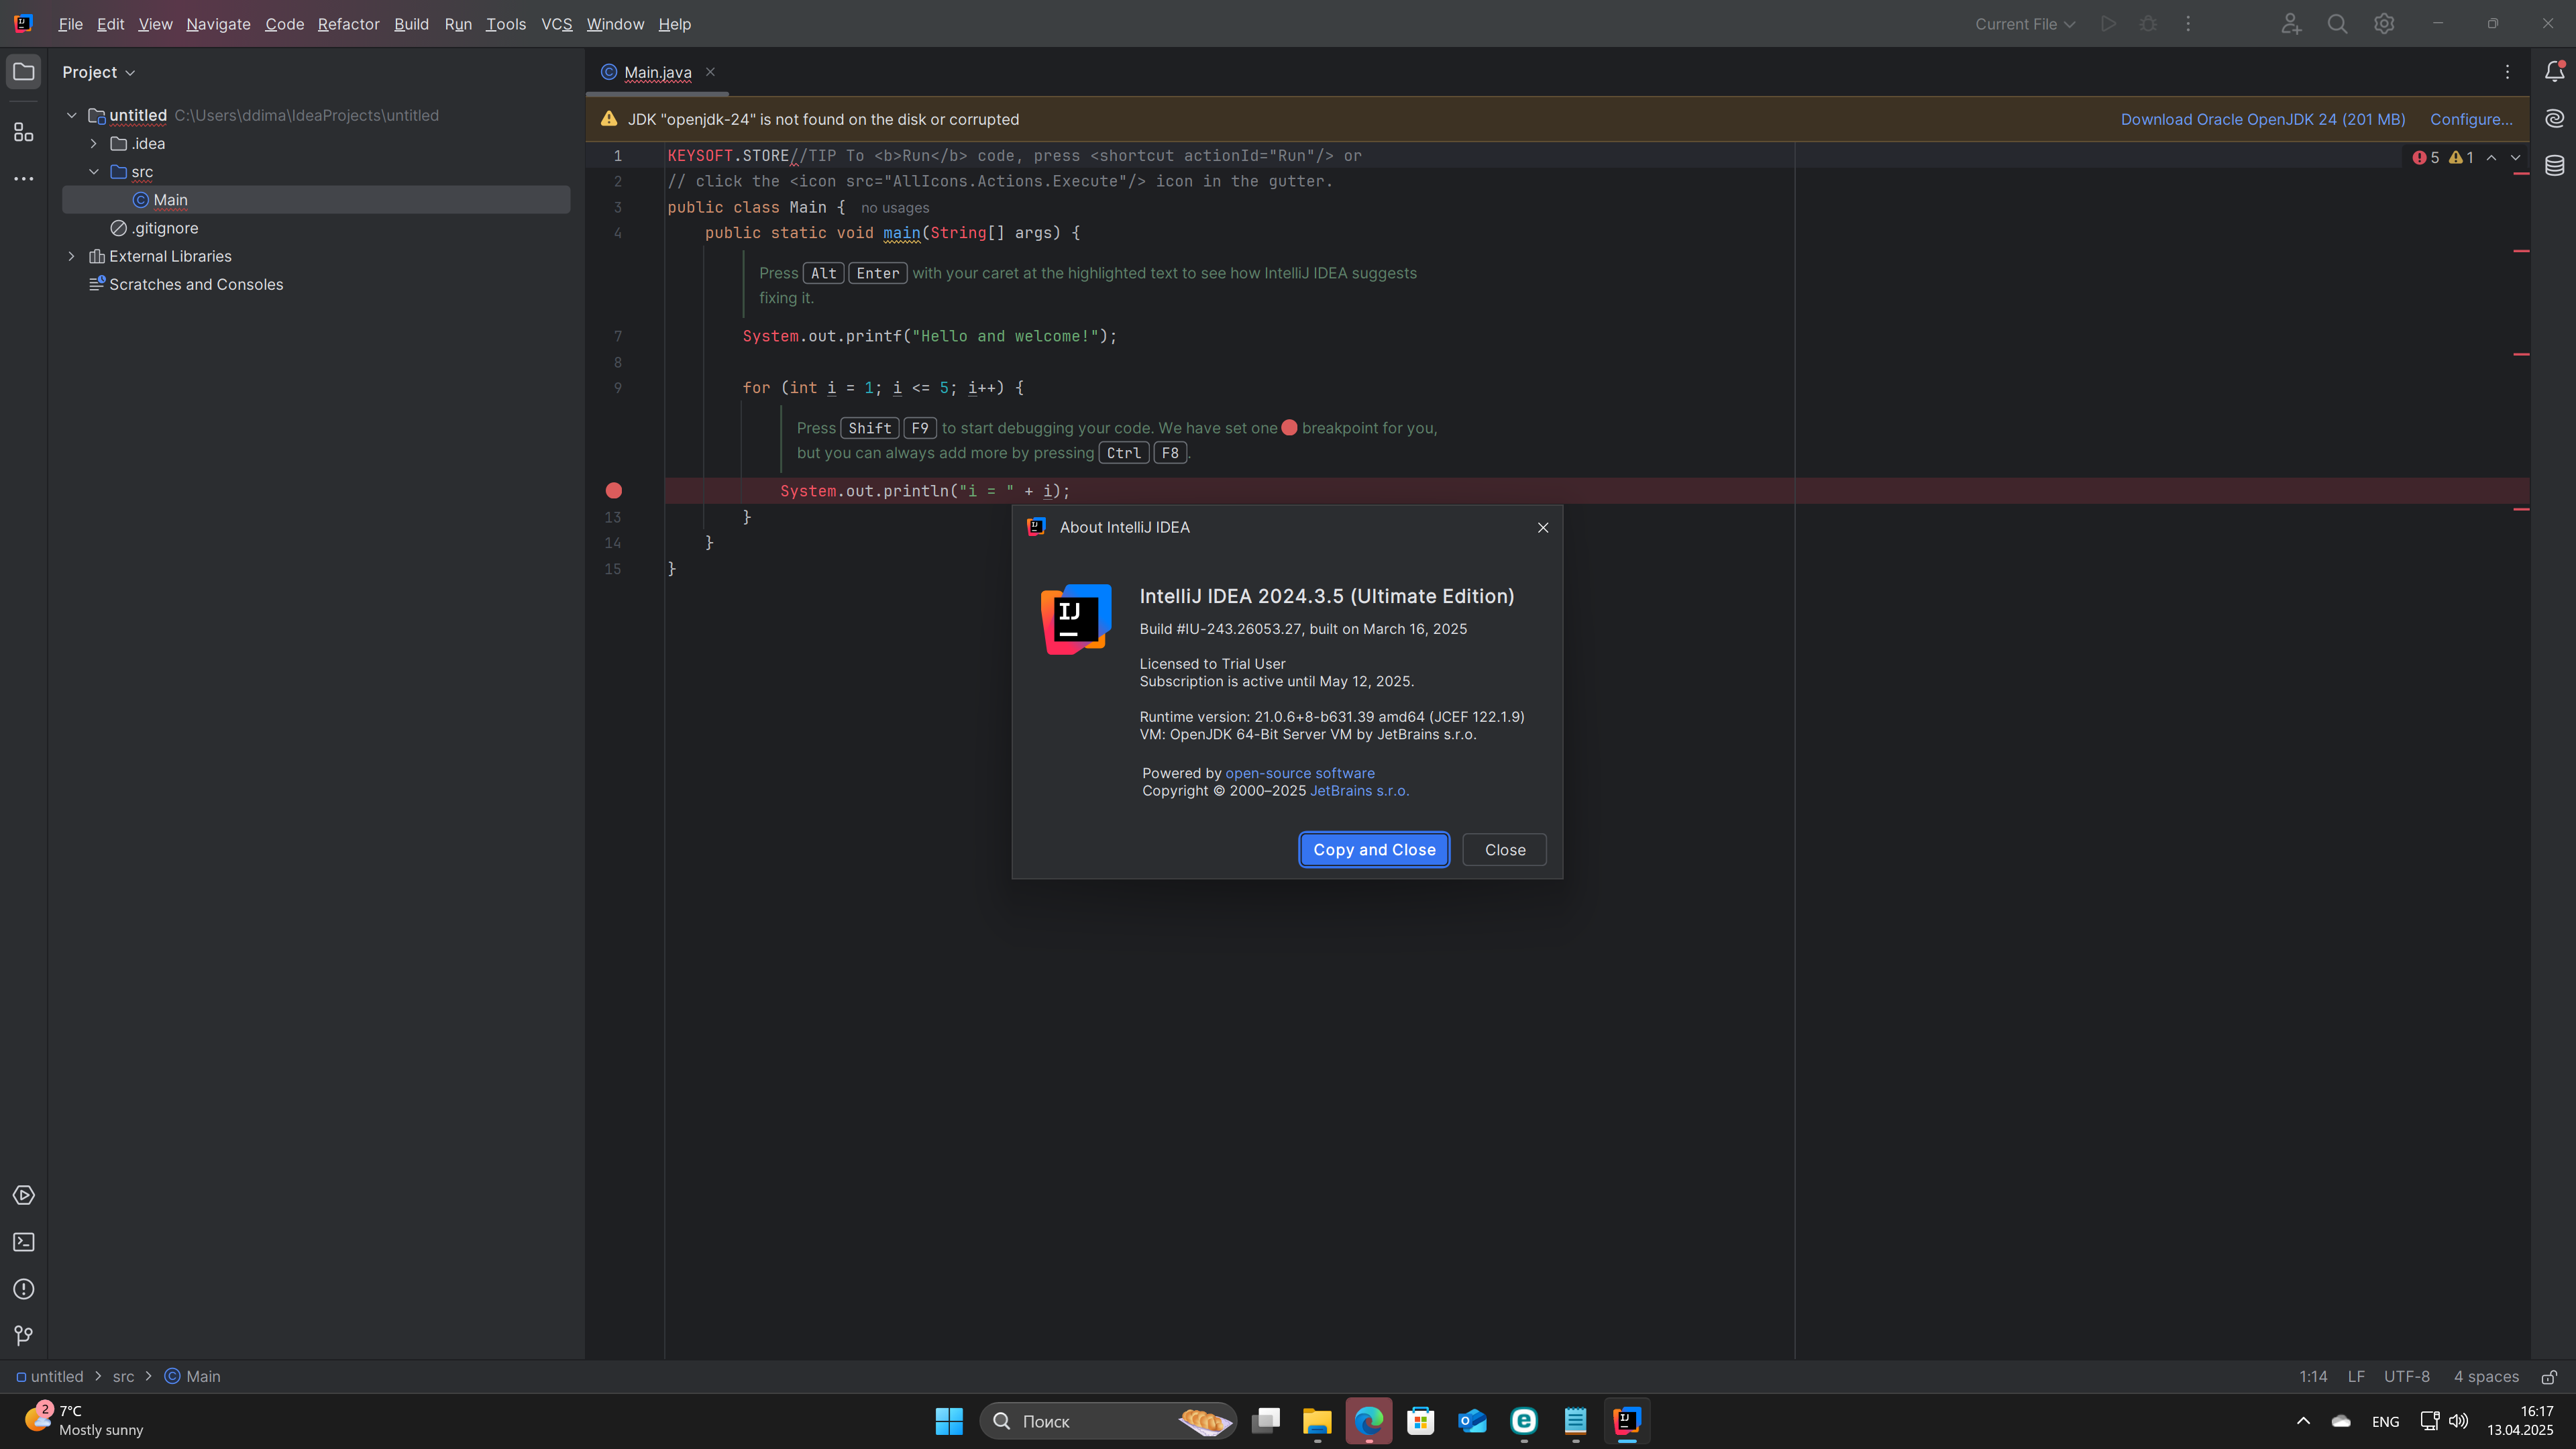Viewport: 2576px width, 1449px height.
Task: Open UTF-8 encoding selector
Action: pos(2406,1377)
